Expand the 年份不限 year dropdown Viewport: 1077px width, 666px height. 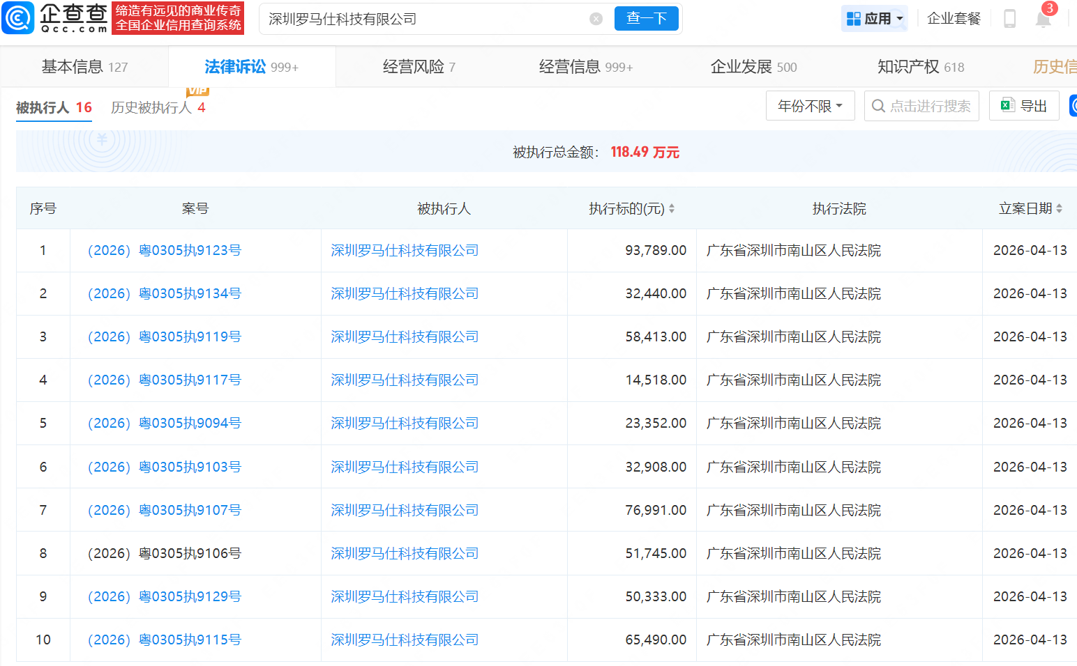[810, 106]
